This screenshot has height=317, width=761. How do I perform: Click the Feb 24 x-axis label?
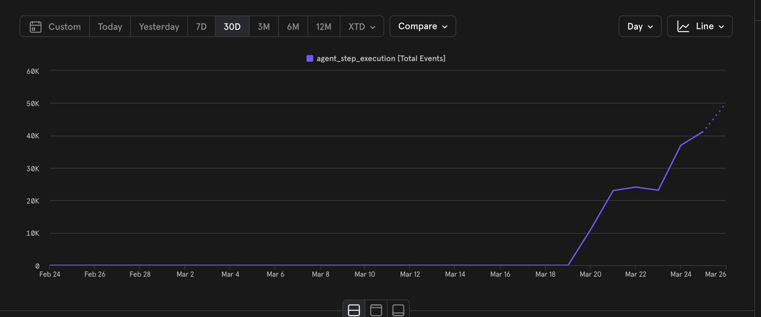click(x=50, y=274)
